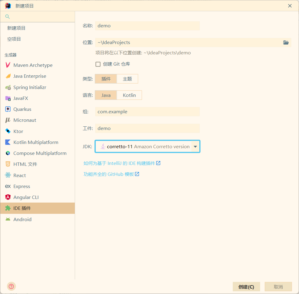Select the 新建项目 list entry
Viewport: 299px width, 294px height.
pyautogui.click(x=37, y=28)
